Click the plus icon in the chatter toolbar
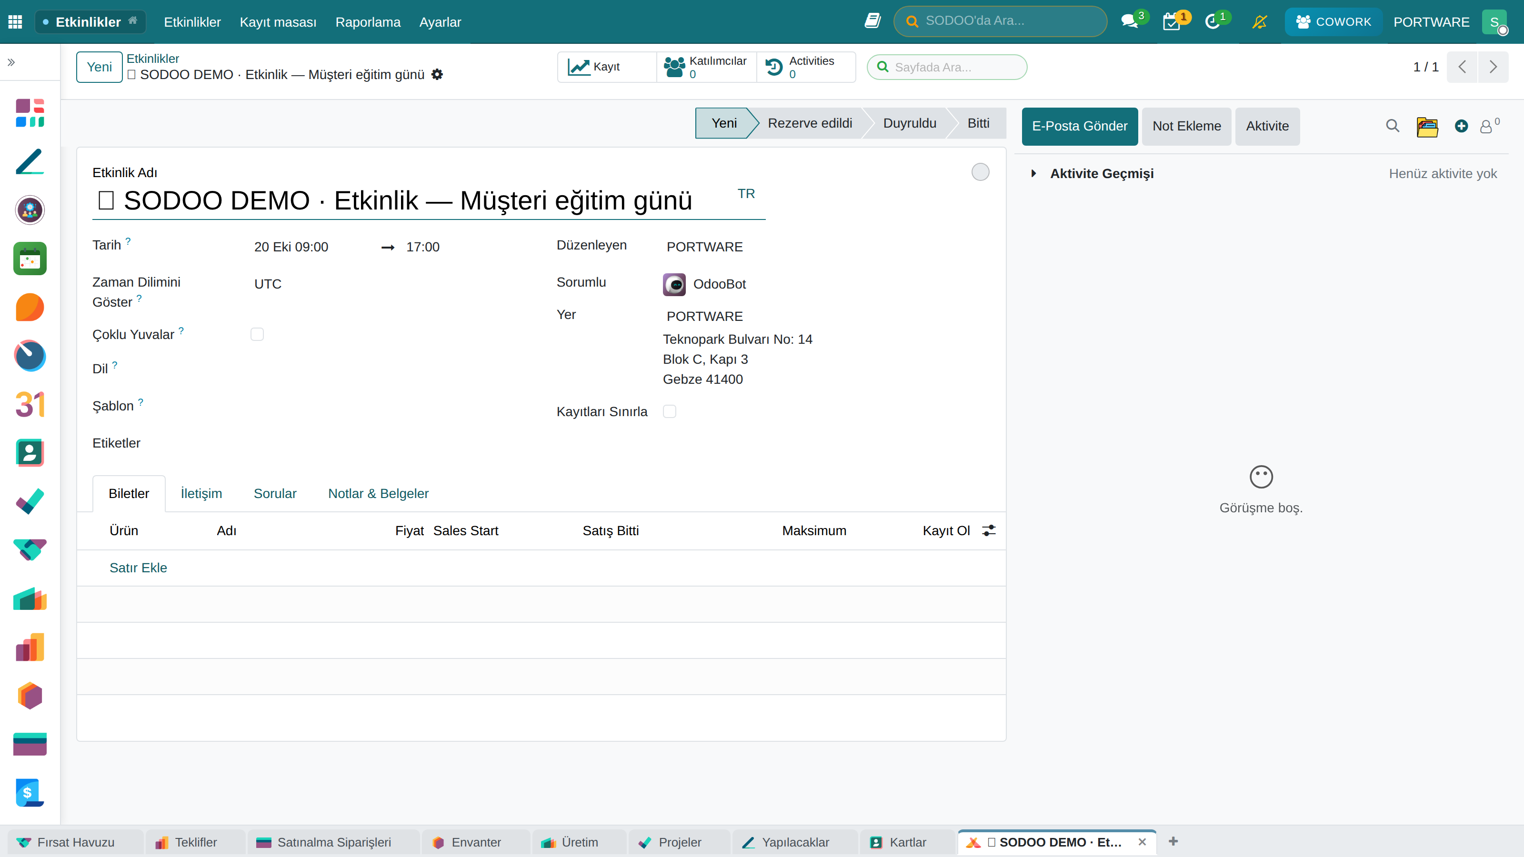Viewport: 1524px width, 857px height. click(1461, 126)
